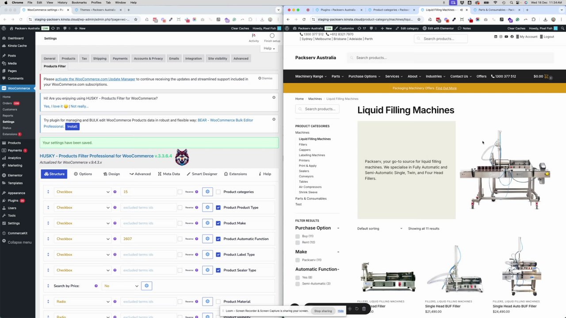Open the Dashboard icon in WordPress sidebar

pyautogui.click(x=4, y=38)
